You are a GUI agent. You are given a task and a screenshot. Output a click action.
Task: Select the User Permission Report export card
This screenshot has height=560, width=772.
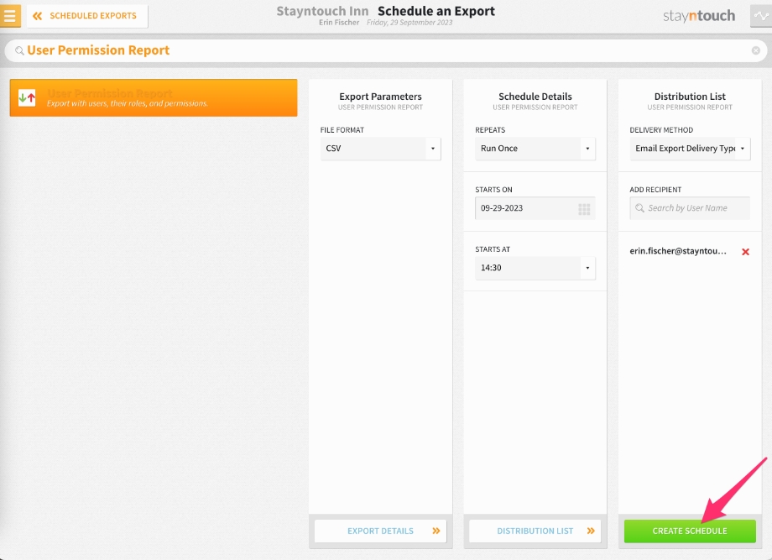tap(154, 97)
